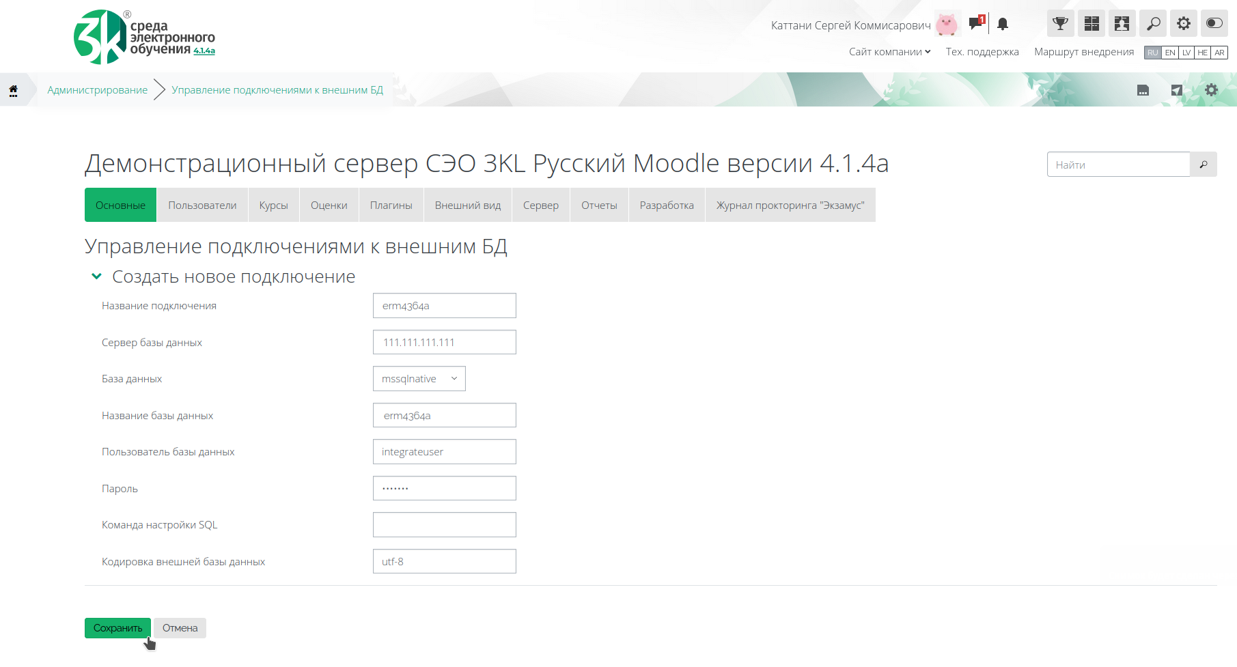Select the Курсы tab
Screen dimensions: 1237x667
point(273,205)
